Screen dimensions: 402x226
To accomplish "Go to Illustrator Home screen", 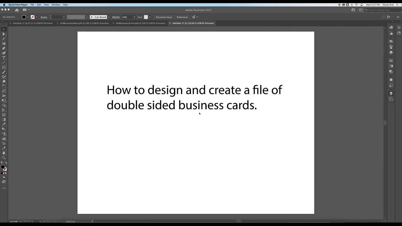I will coord(17,10).
